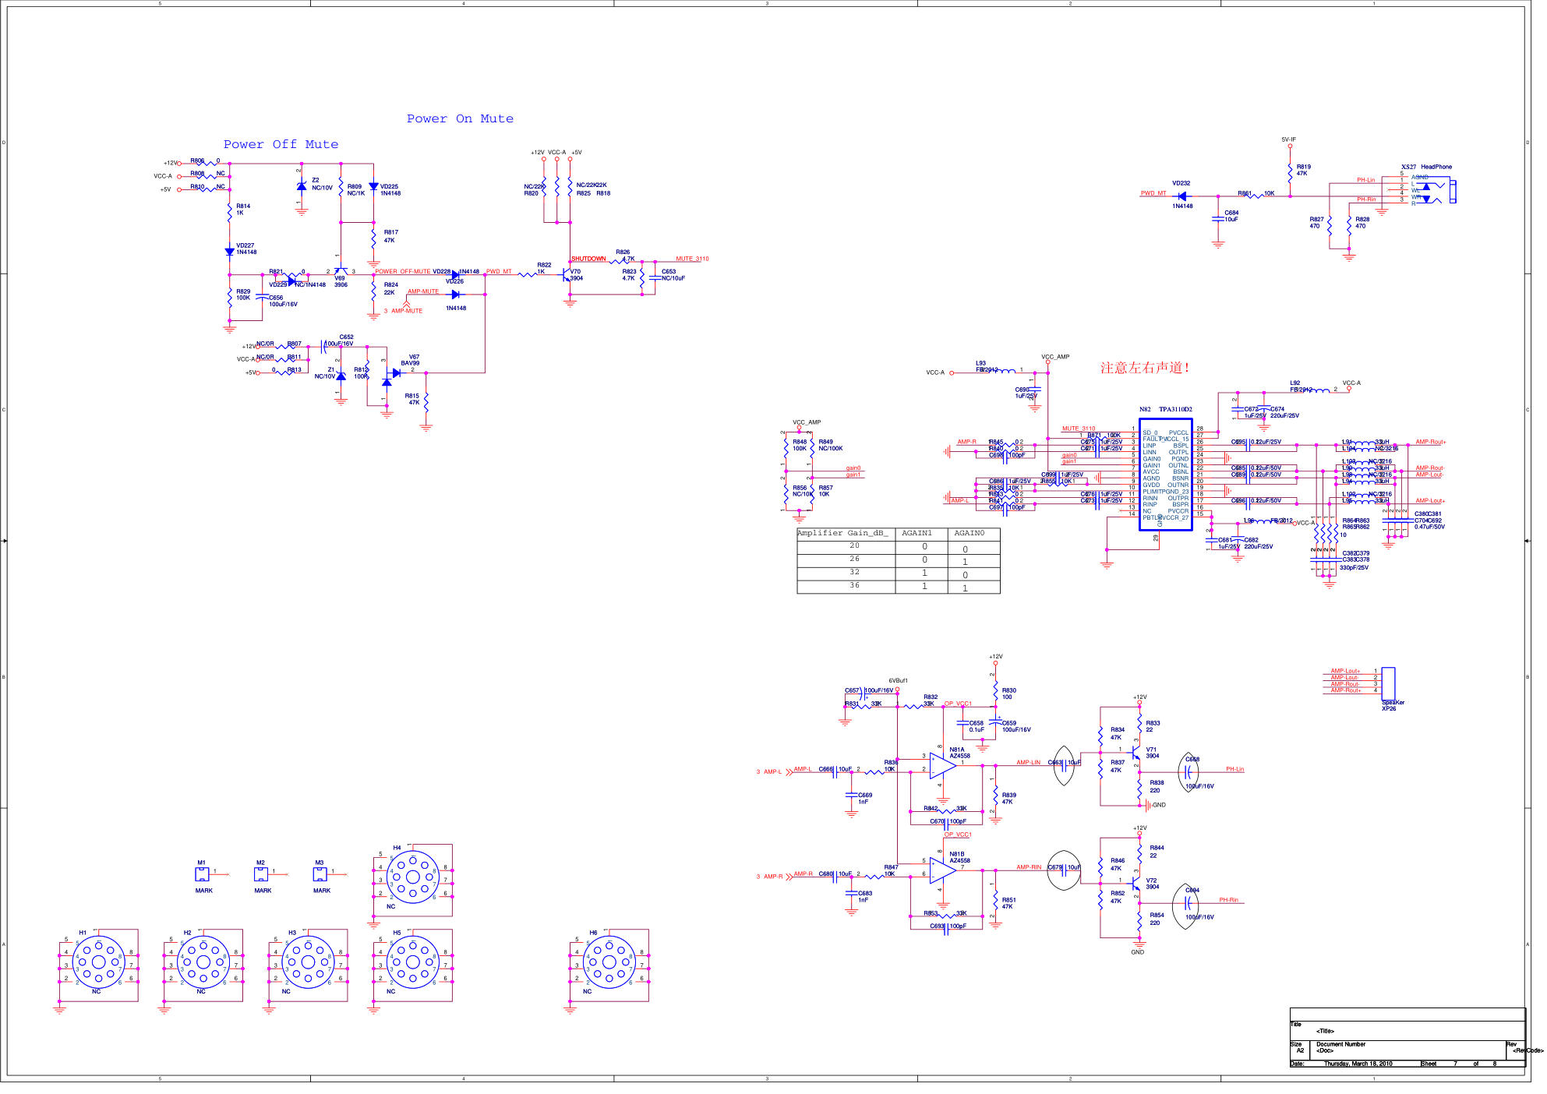Screen dimensions: 1547x1094
Task: Select the XP26 Speaker connector symbol
Action: pos(1389,683)
